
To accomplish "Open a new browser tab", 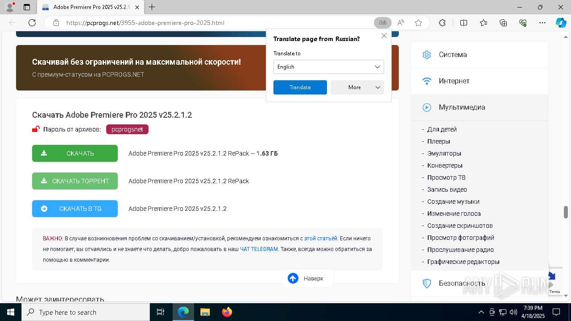I will [152, 7].
